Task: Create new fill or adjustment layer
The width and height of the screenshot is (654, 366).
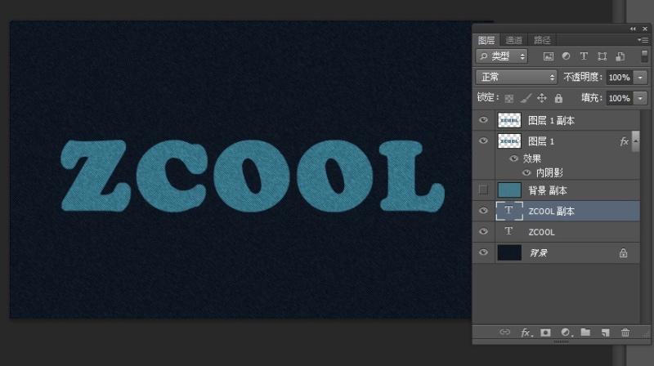Action: pyautogui.click(x=566, y=333)
